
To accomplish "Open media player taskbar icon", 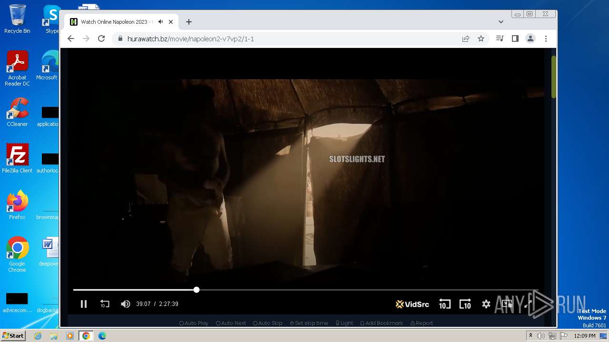I will pyautogui.click(x=70, y=336).
